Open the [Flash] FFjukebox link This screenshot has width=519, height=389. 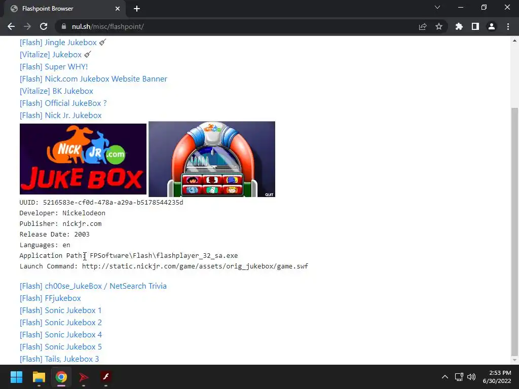50,298
